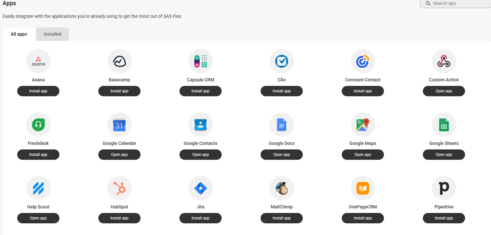Click the Pipedrive logo icon

444,188
